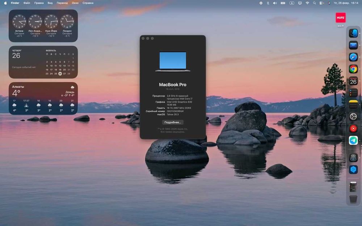This screenshot has height=226, width=362.
Task: Click the 17:37 sunset forecast entry
Action: coord(26,105)
